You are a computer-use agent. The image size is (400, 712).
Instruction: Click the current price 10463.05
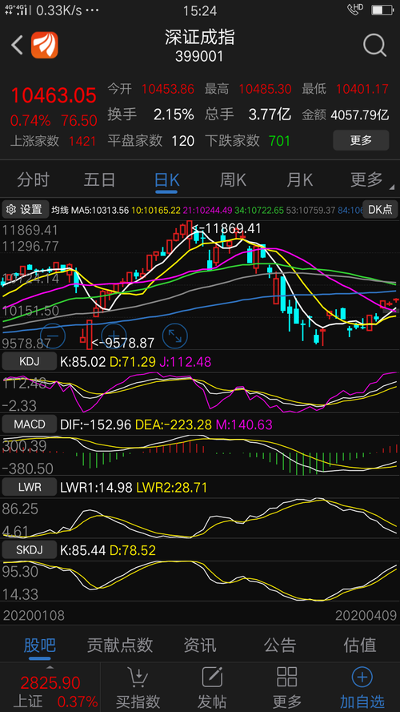(x=54, y=96)
